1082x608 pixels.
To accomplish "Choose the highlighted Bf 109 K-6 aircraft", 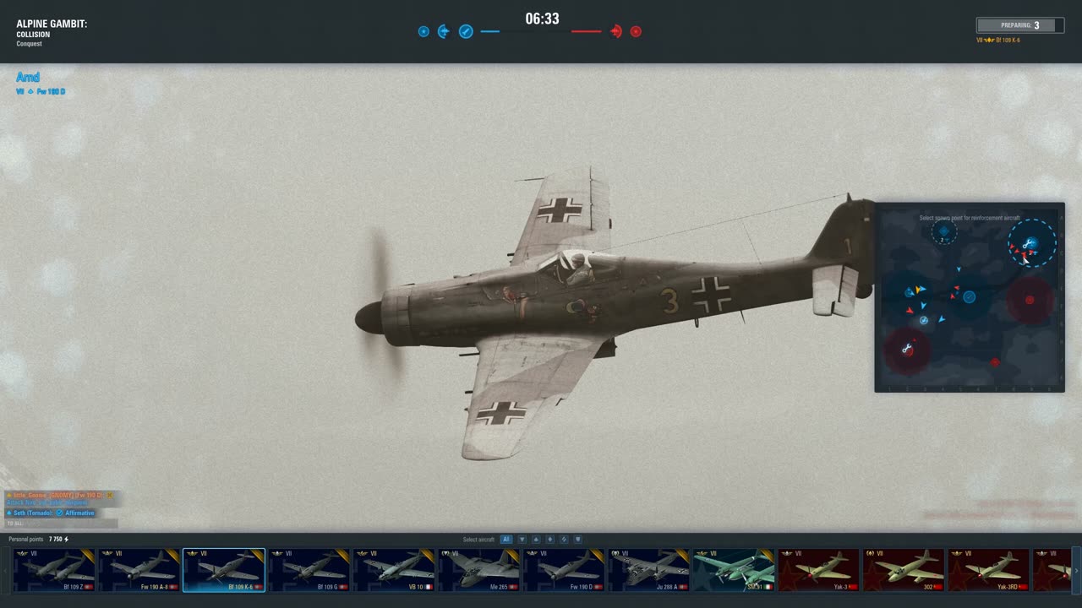I will 224,570.
